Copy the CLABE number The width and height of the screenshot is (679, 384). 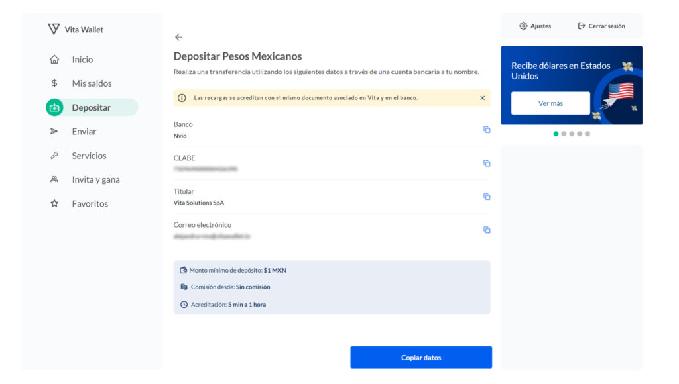pos(487,163)
